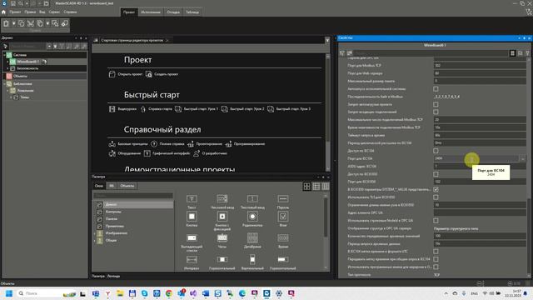
Task: Switch to the Таблица ribbon tab
Action: pos(192,12)
